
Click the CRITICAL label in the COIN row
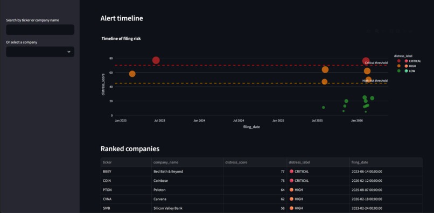click(x=318, y=181)
